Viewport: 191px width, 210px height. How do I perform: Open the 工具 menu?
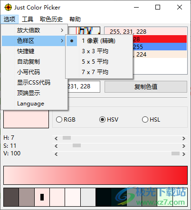28,19
